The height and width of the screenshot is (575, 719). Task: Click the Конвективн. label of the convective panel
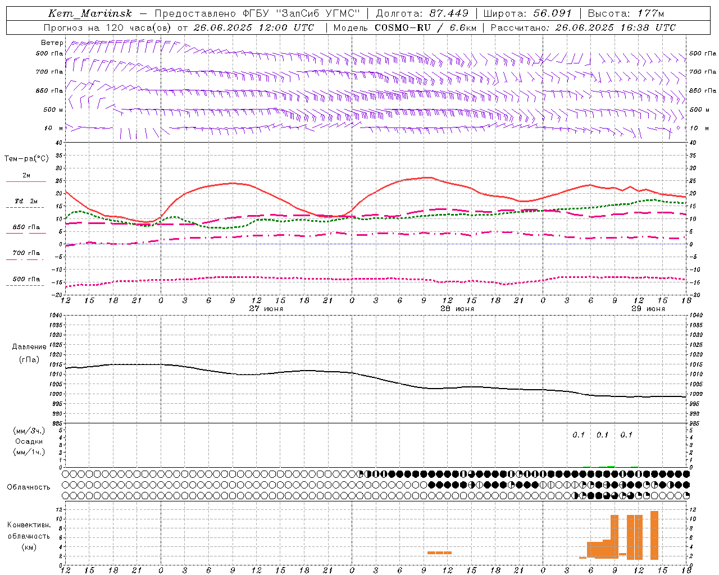(29, 525)
